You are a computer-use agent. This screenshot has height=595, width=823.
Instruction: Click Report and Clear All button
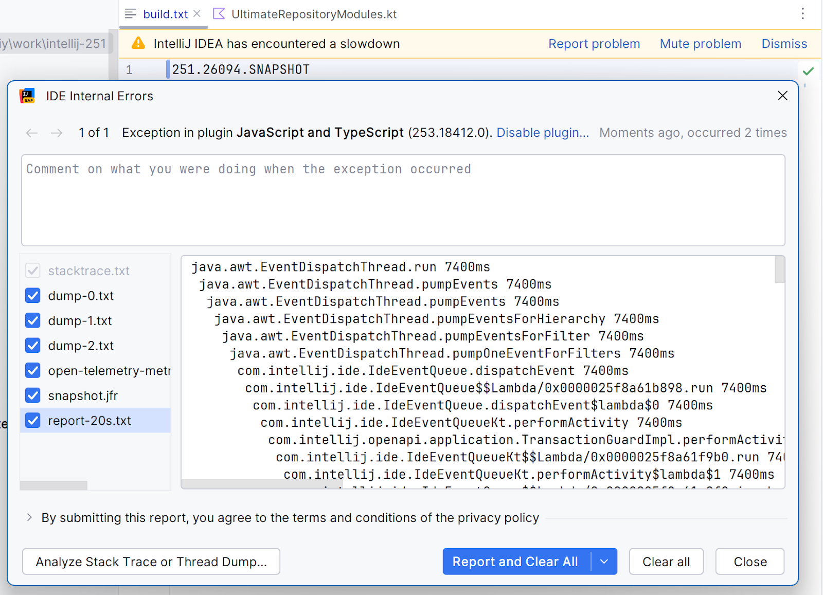(516, 562)
